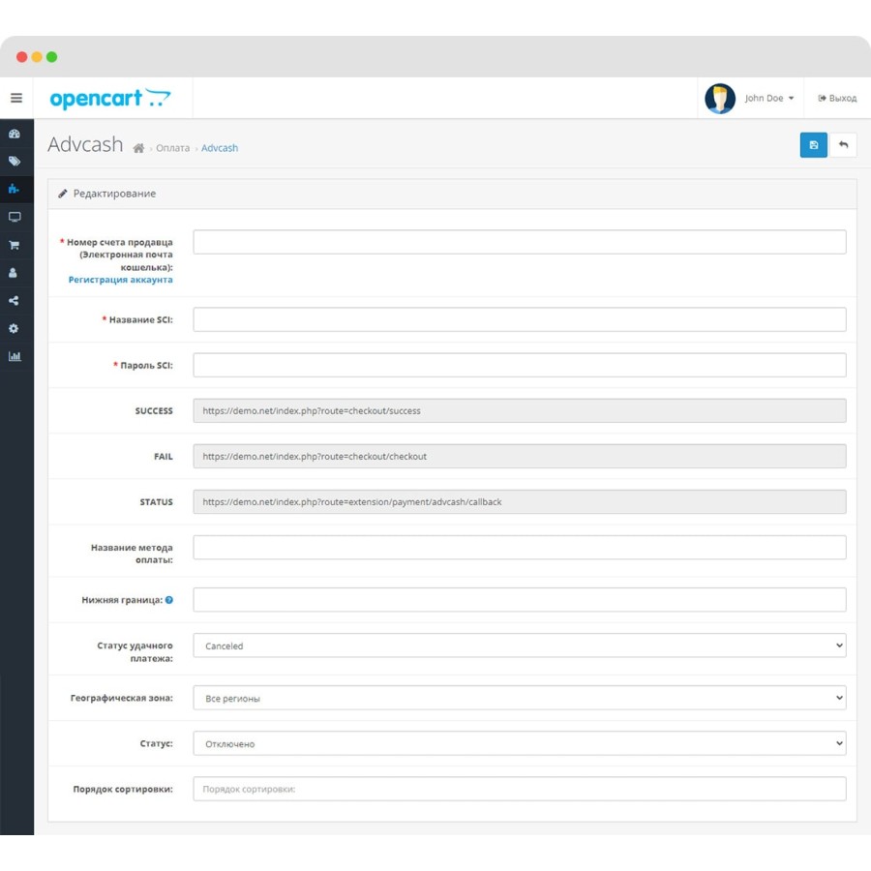Screen dimensions: 871x871
Task: Click the Редактирование panel heading
Action: pos(114,194)
